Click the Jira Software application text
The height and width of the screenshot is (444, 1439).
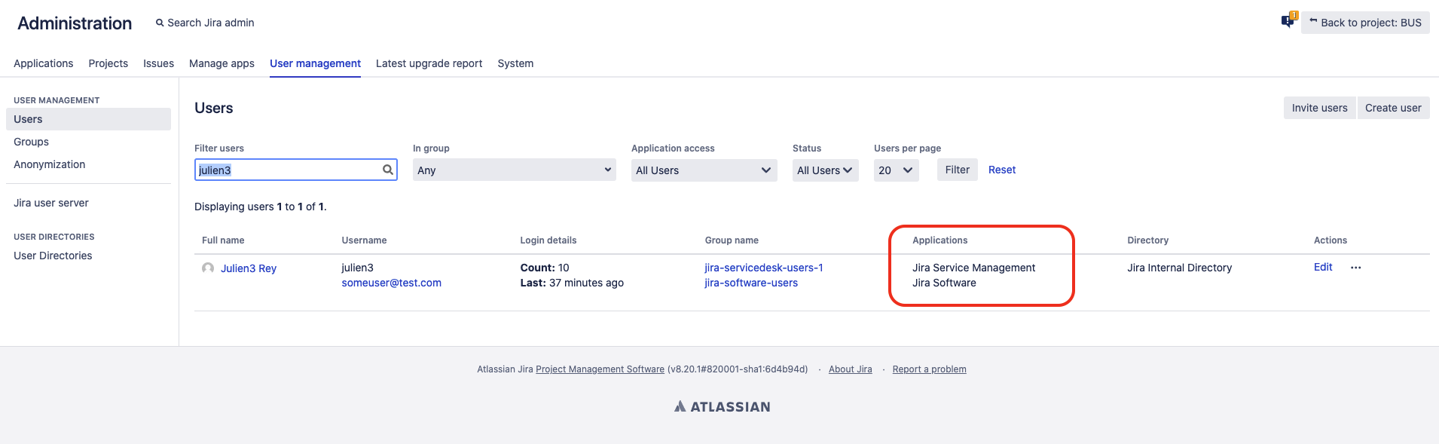pyautogui.click(x=944, y=283)
